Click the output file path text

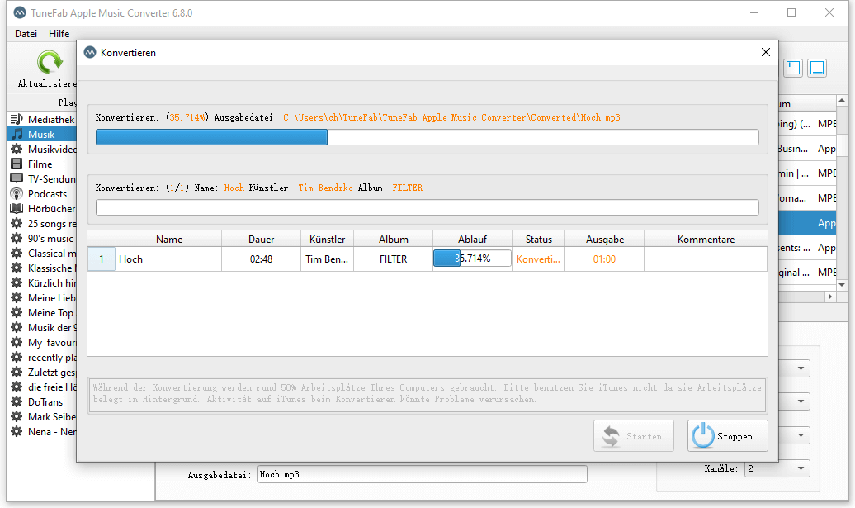pyautogui.click(x=451, y=117)
